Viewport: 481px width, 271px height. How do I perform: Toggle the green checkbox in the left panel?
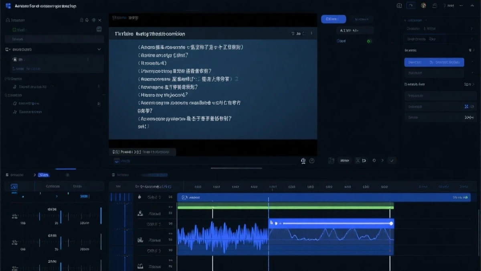(x=15, y=30)
